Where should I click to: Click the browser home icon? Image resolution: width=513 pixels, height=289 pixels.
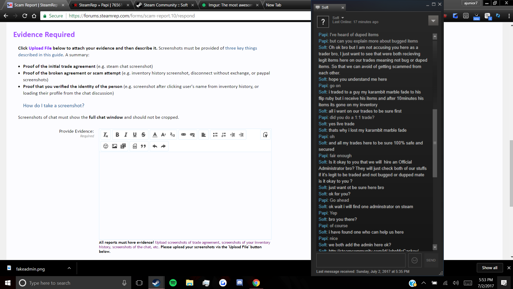[x=34, y=16]
